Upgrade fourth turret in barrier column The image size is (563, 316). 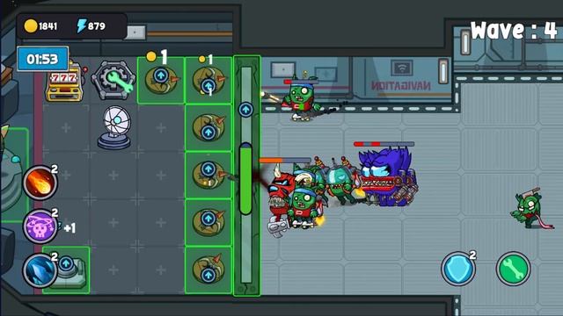208,219
